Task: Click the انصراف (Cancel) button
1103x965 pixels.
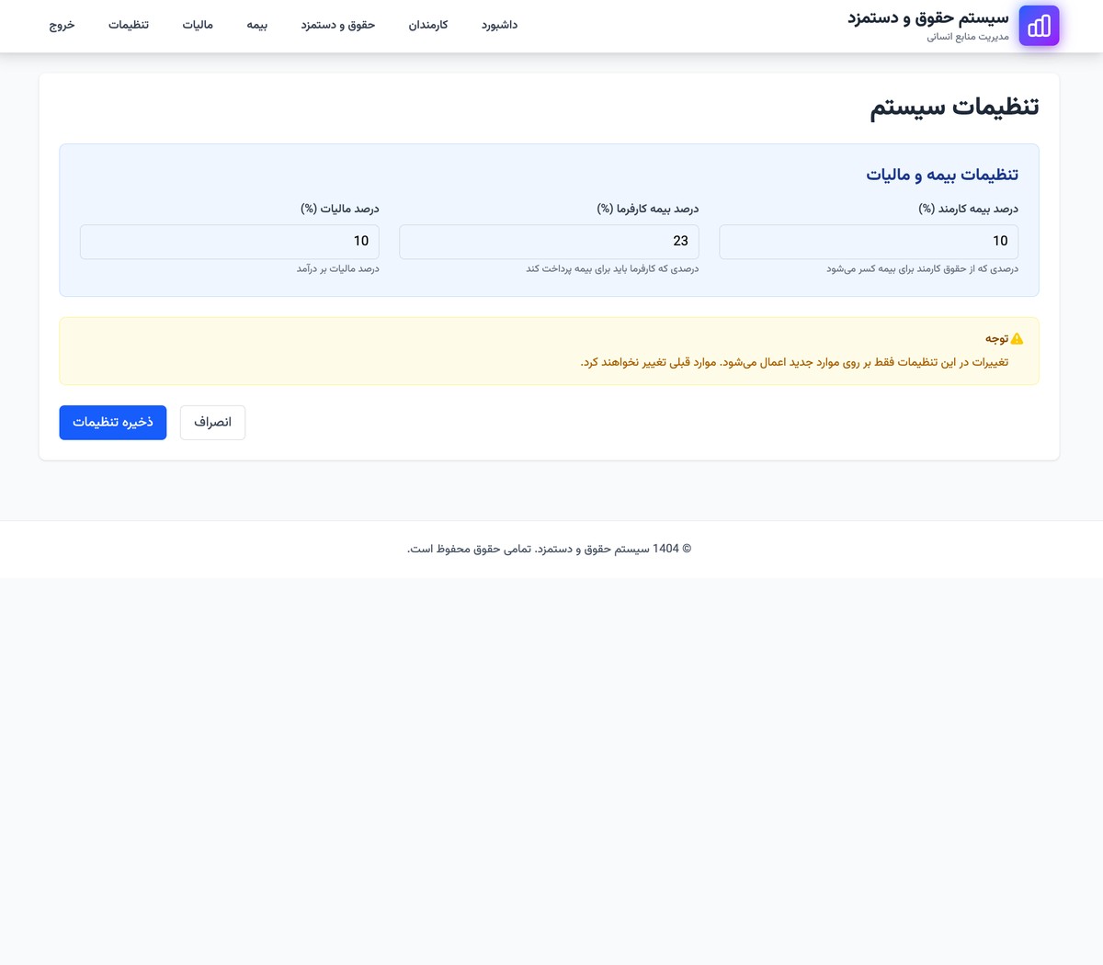Action: (212, 422)
